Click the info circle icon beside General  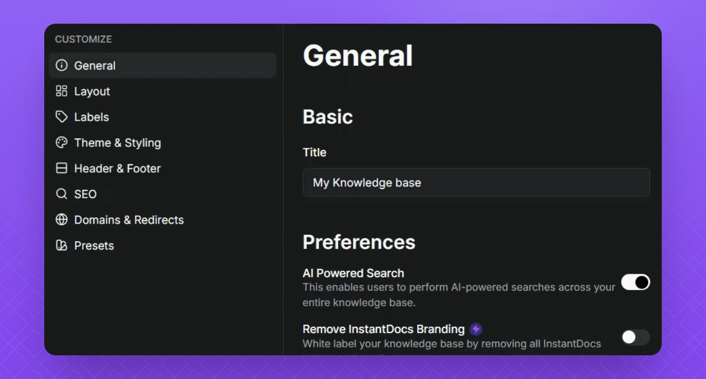click(x=62, y=65)
